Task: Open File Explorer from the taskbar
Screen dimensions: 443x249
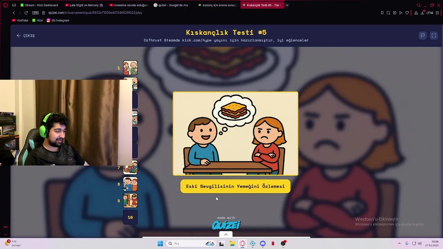Action: [x=232, y=244]
